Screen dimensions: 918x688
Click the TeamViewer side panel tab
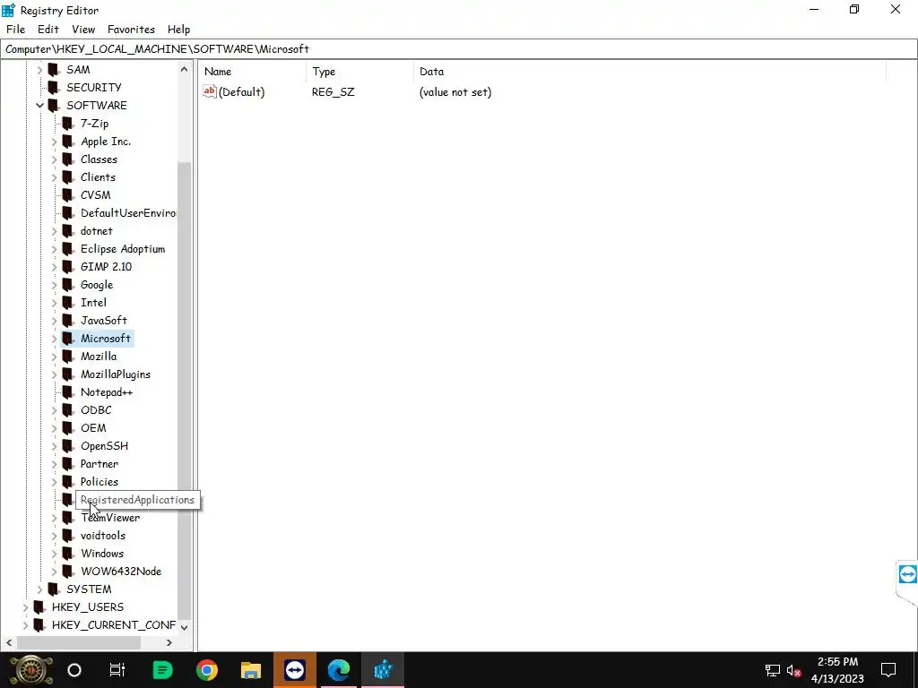tap(907, 574)
